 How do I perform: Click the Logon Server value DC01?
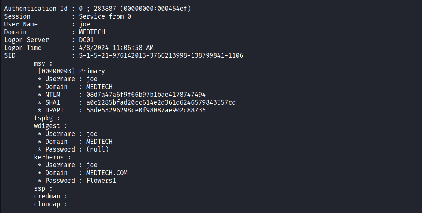click(x=86, y=40)
